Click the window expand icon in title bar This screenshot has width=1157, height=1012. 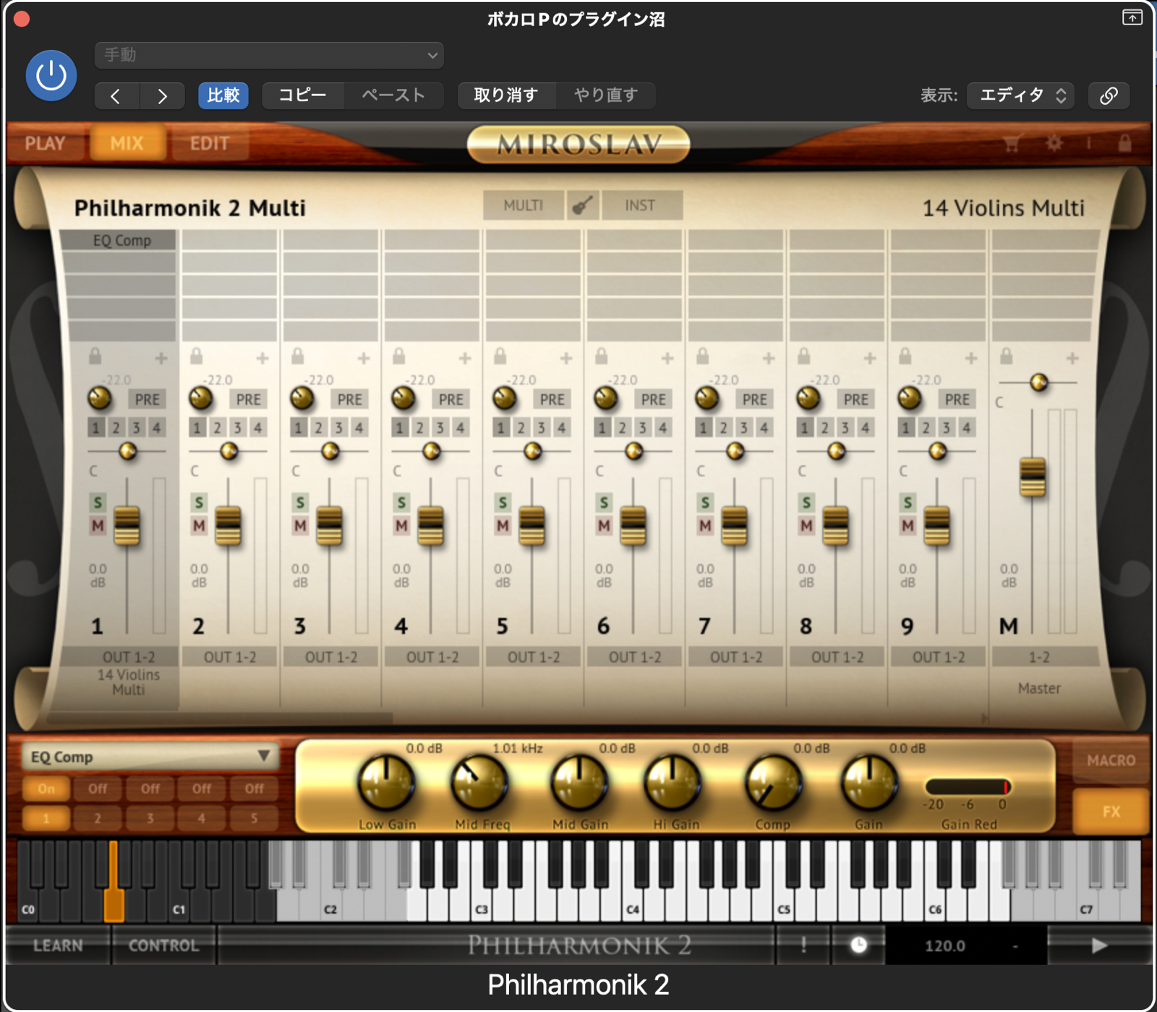[x=1132, y=17]
